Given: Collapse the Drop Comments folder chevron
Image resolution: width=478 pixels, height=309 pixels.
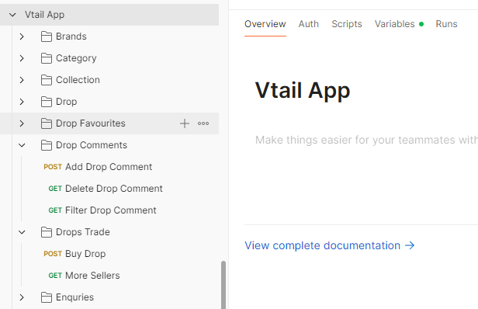Looking at the screenshot, I should tap(22, 145).
